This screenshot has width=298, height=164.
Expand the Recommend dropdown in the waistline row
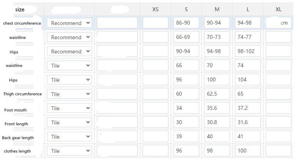[69, 37]
